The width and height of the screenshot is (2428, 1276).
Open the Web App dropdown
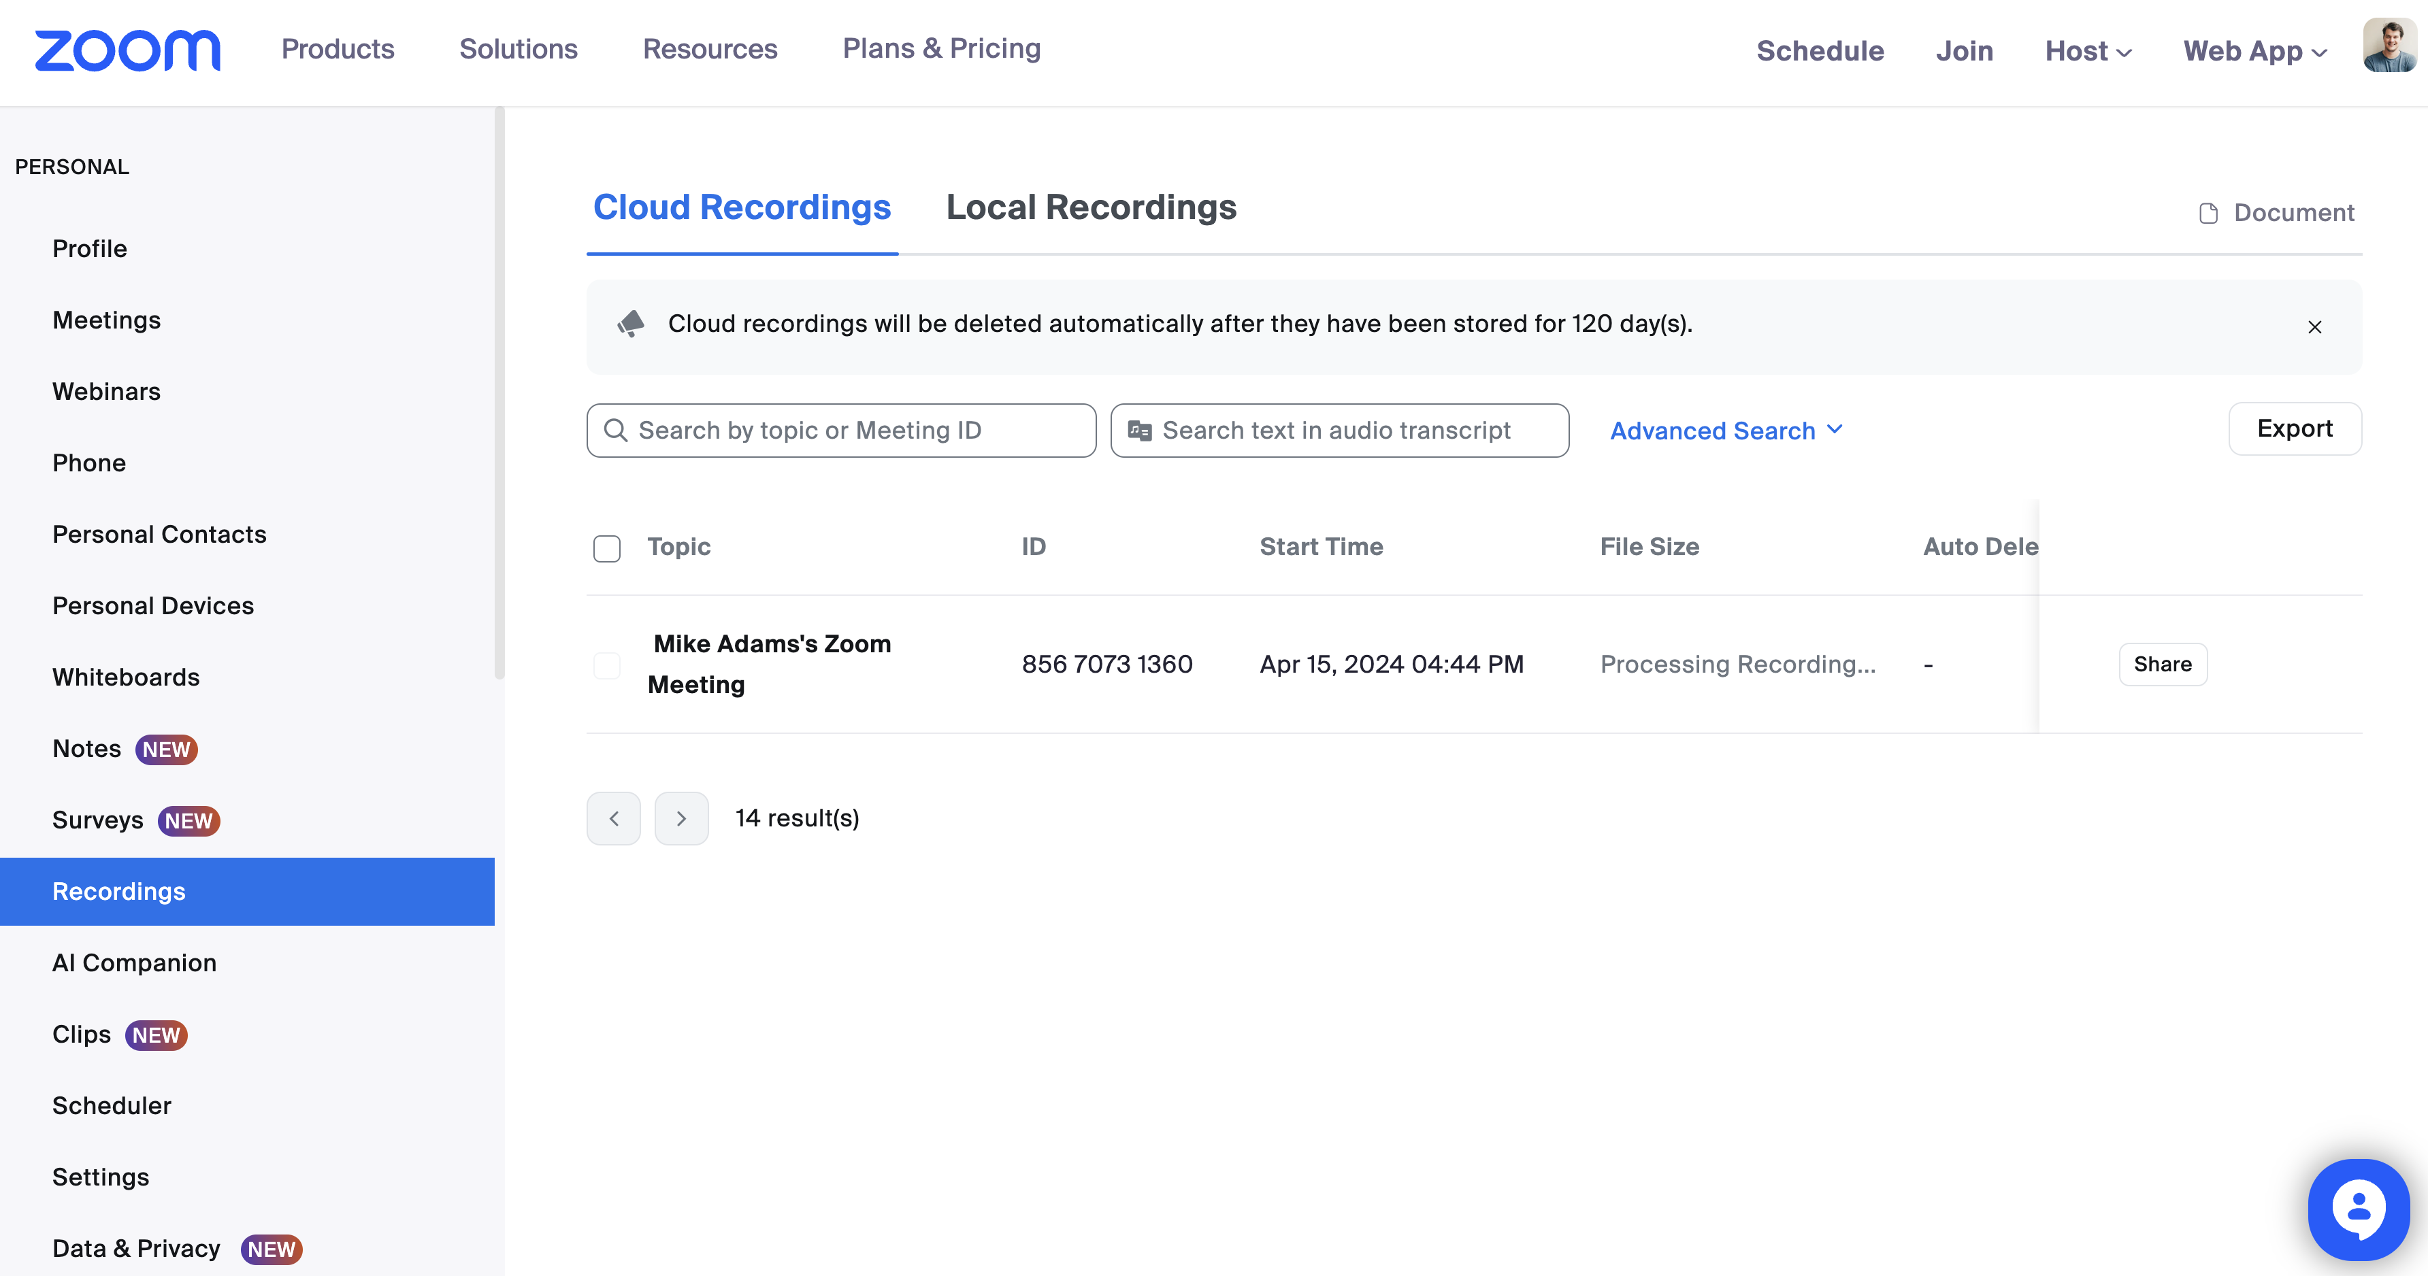2256,51
